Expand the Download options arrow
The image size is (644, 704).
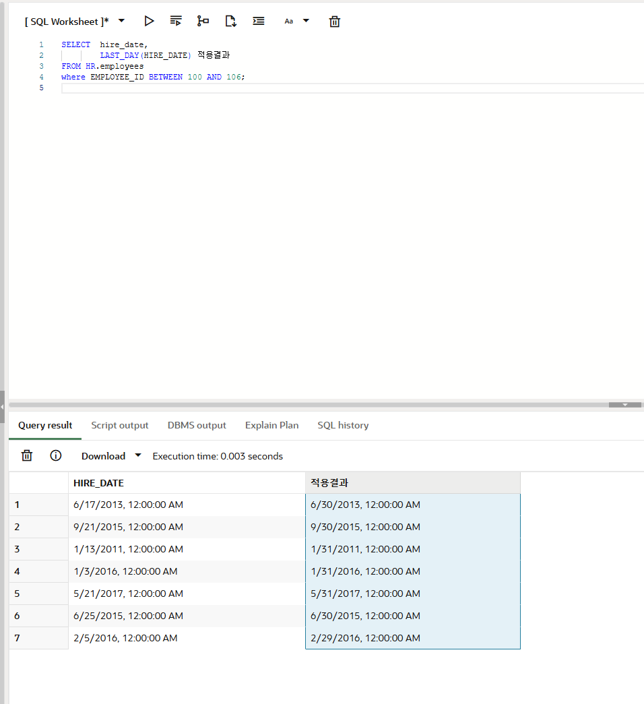point(138,455)
